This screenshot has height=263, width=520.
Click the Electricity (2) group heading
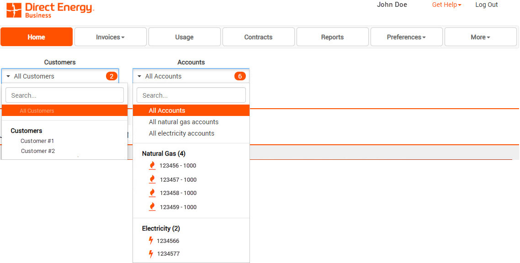pyautogui.click(x=161, y=229)
